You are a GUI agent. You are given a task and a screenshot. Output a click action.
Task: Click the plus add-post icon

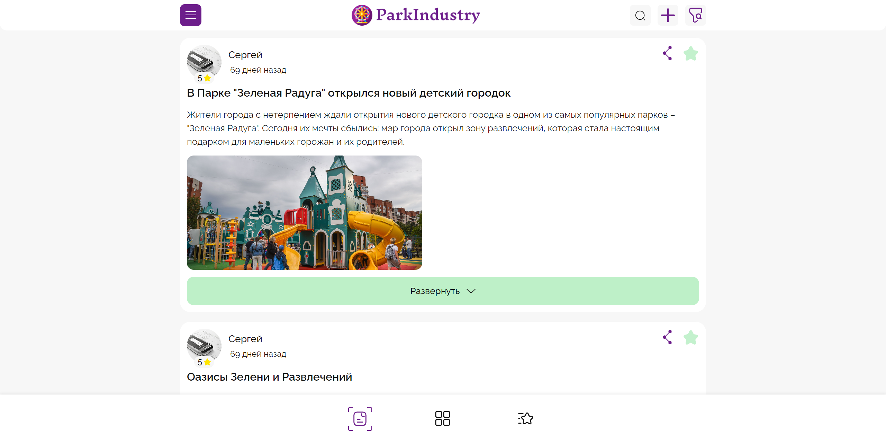pos(668,15)
